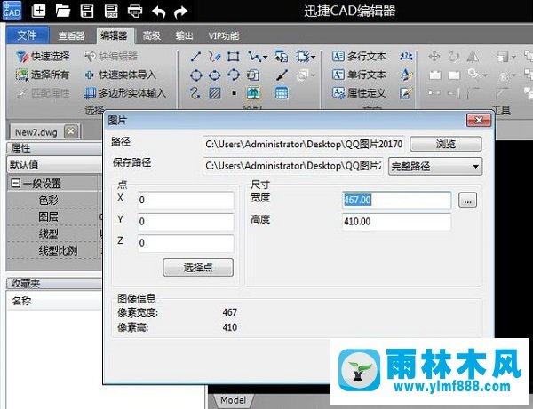Switch to the Model layout tab
This screenshot has height=409, width=533.
pos(233,400)
